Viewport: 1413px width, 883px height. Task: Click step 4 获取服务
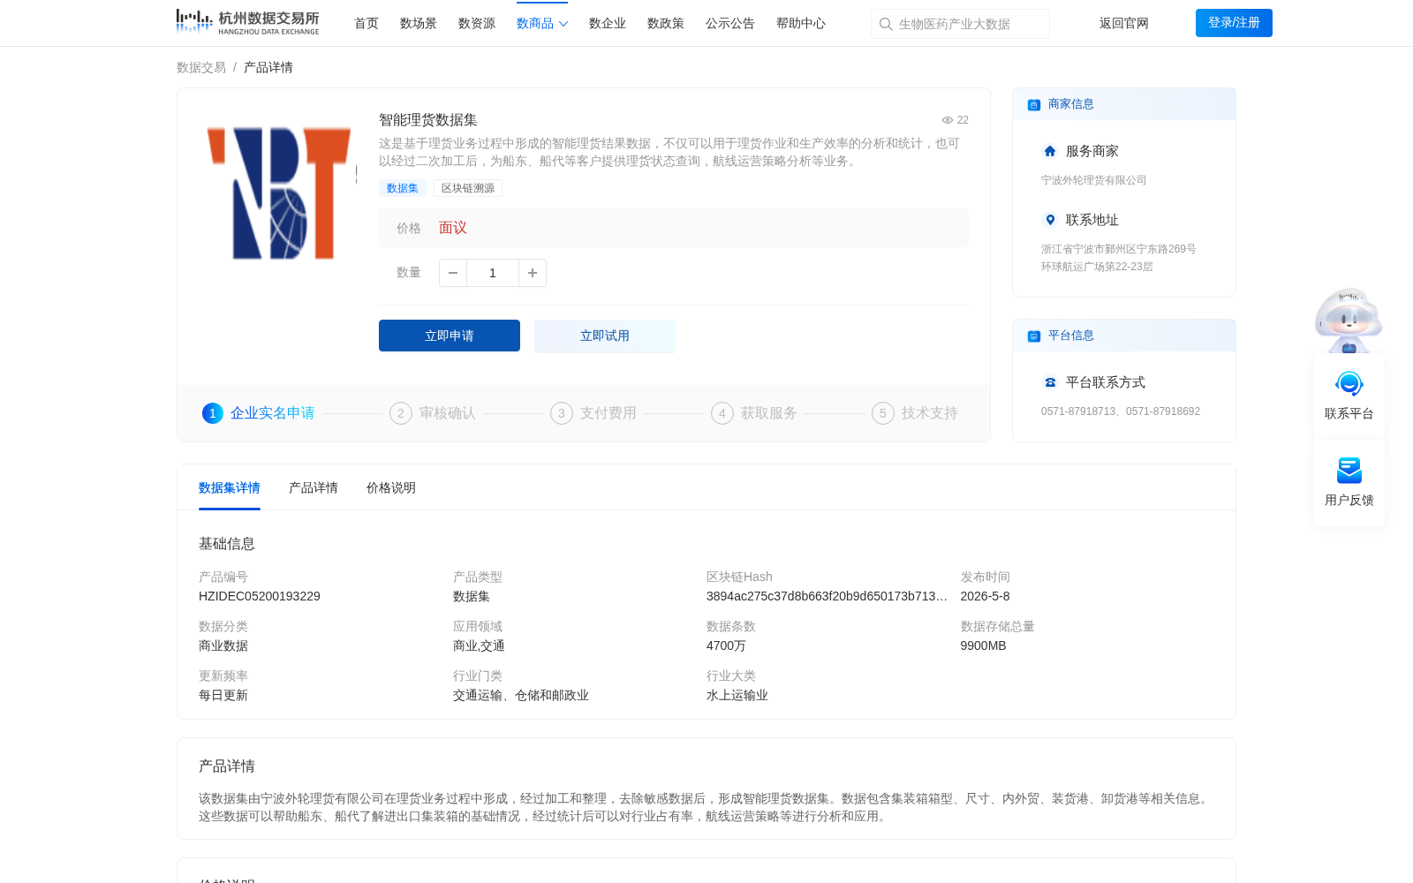tap(754, 413)
